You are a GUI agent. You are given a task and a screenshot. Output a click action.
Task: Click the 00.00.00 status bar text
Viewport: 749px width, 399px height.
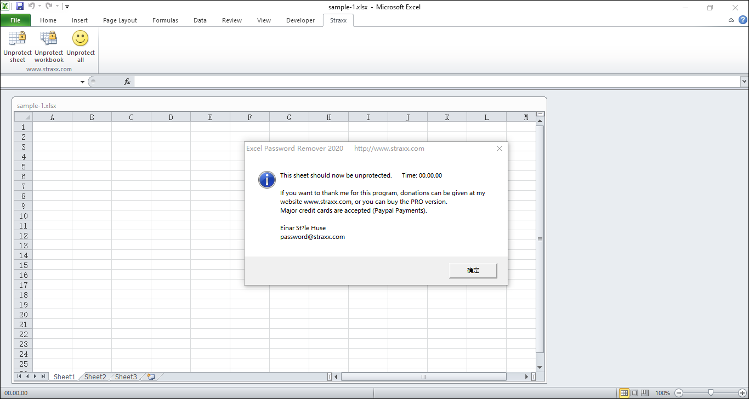tap(15, 393)
